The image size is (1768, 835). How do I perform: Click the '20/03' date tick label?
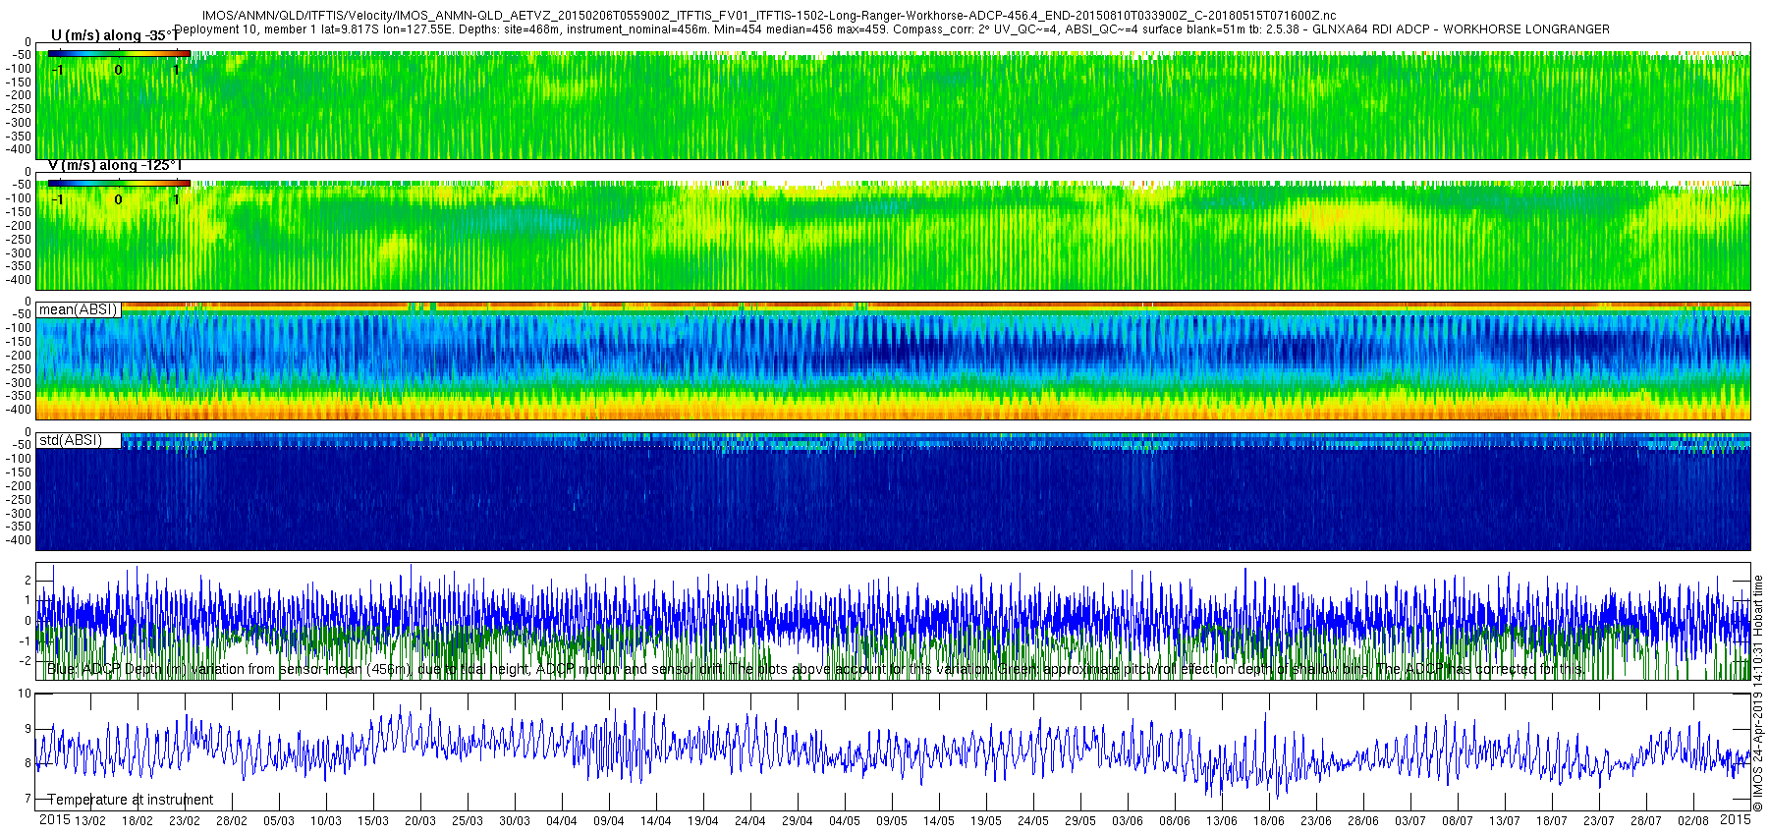point(419,821)
